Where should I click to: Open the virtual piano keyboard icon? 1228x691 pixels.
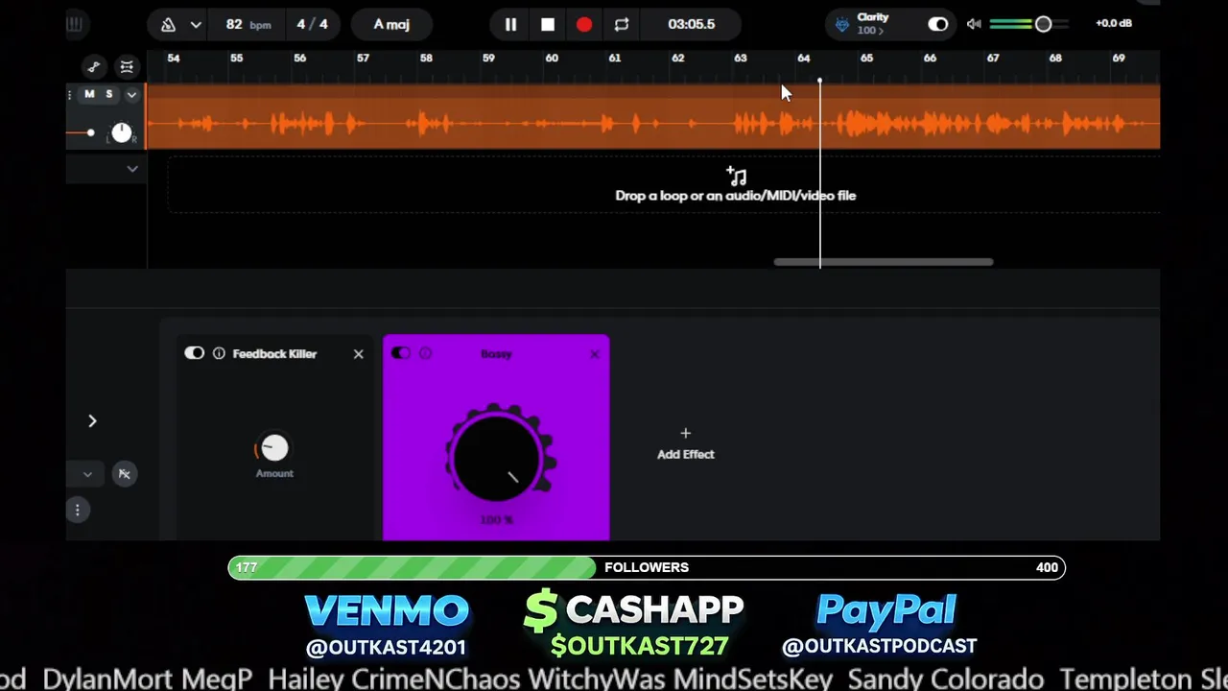pyautogui.click(x=74, y=24)
